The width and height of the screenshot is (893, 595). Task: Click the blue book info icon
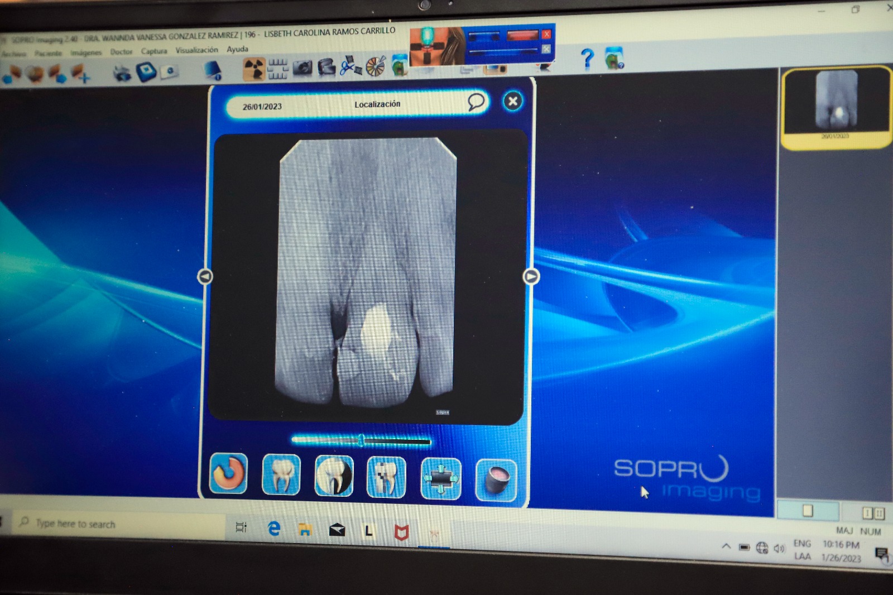click(213, 70)
